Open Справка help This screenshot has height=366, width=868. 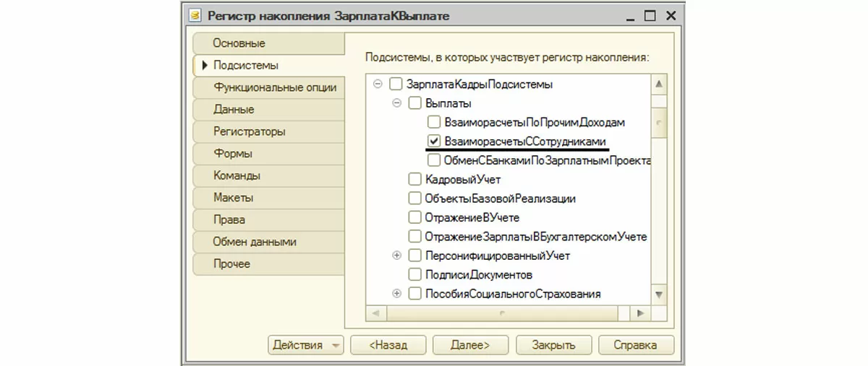tap(634, 345)
